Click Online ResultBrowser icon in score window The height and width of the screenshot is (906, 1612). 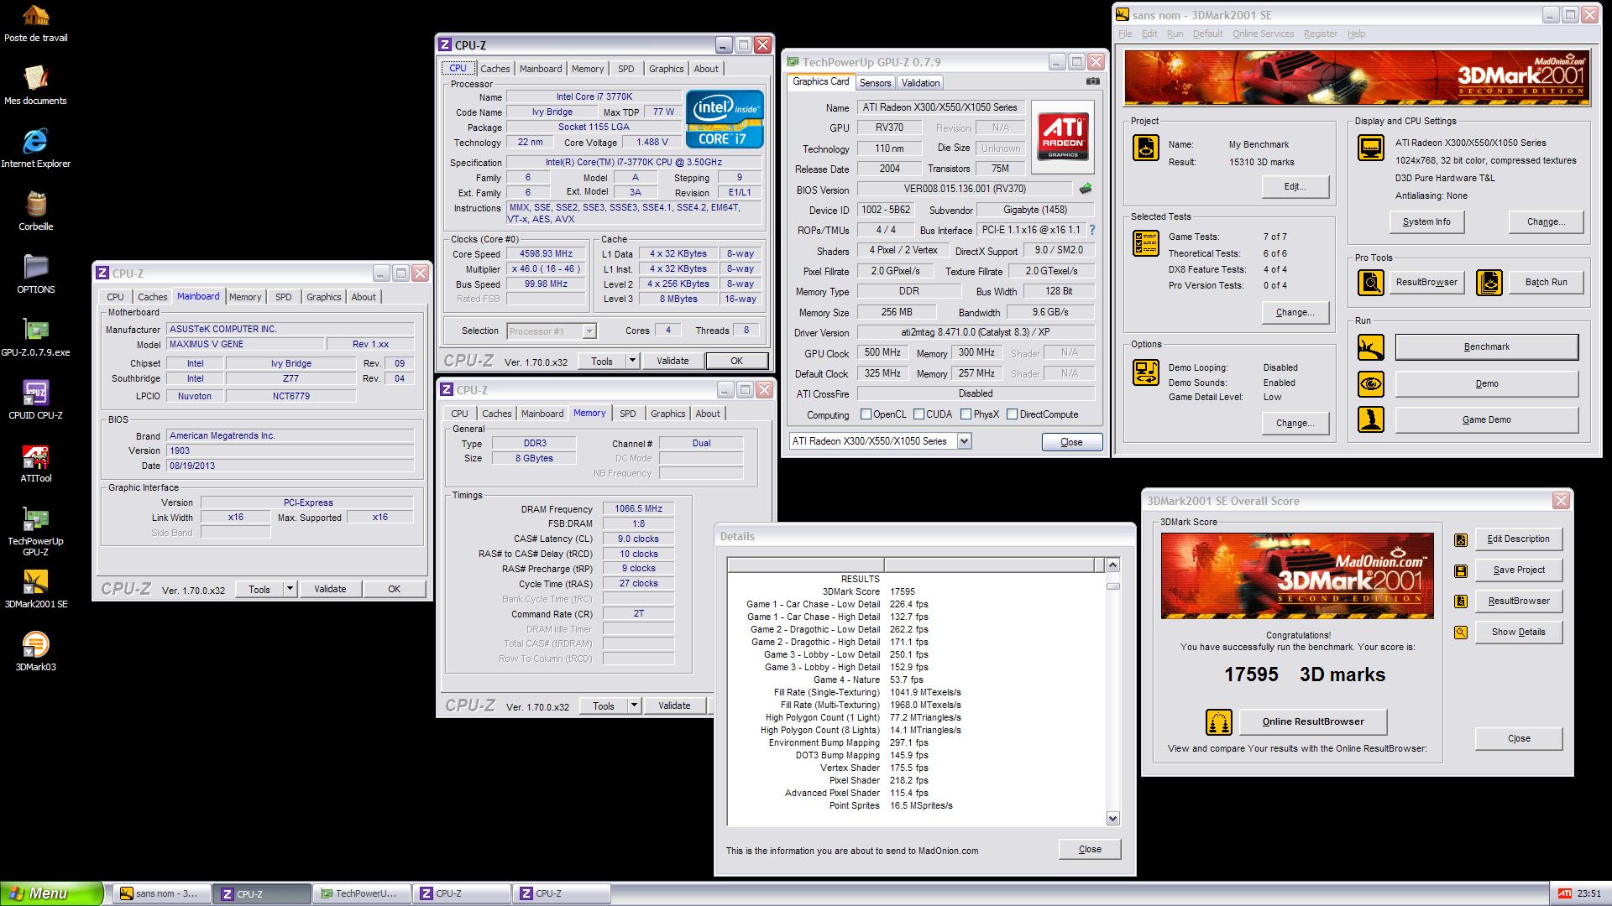point(1218,721)
